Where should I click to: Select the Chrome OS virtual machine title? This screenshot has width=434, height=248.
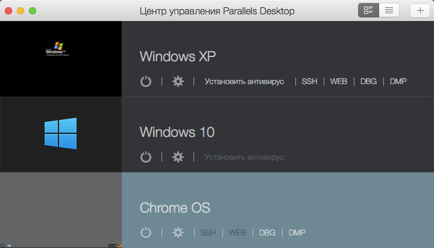[x=174, y=208]
